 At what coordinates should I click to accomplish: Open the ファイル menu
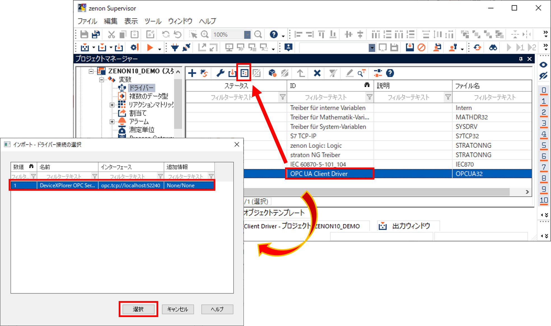coord(87,21)
